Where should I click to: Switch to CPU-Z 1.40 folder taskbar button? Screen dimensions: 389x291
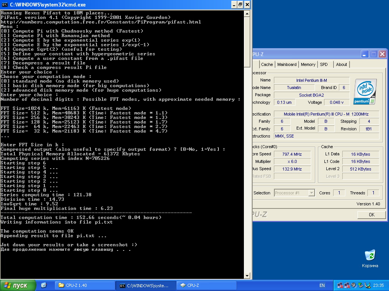click(x=84, y=285)
